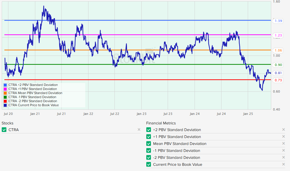Remove CTRA stock with its X icon
290x171 pixels.
coord(139,130)
